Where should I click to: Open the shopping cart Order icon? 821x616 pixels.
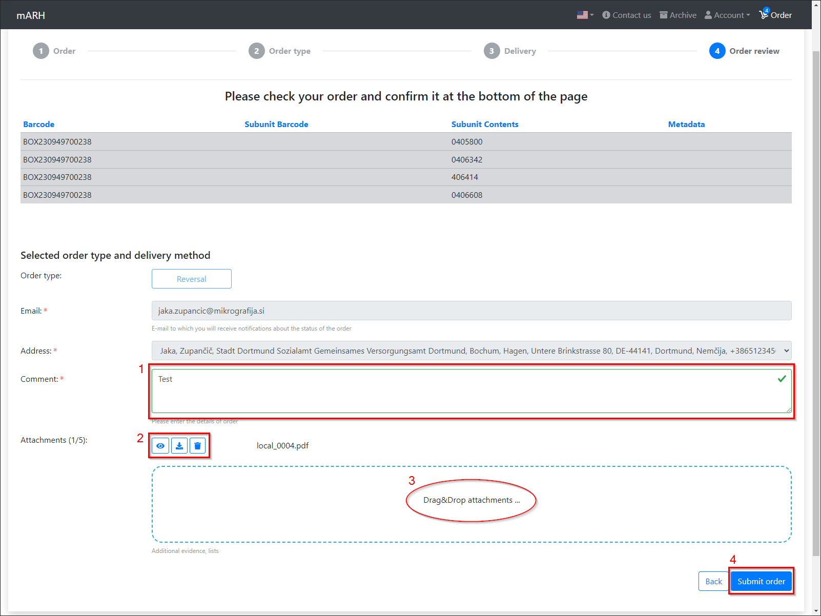tap(775, 15)
